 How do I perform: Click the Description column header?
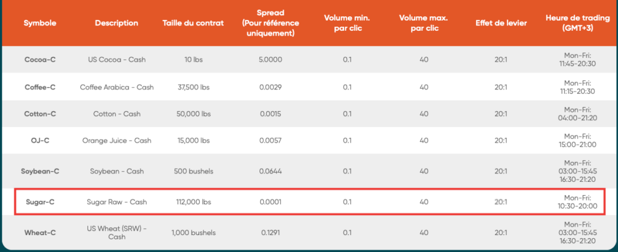tap(116, 23)
